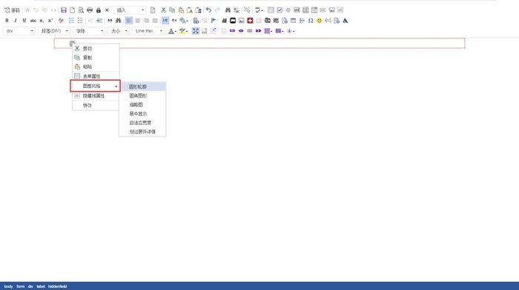This screenshot has width=519, height=290.
Task: Click the Save floppy disk icon
Action: point(64,10)
